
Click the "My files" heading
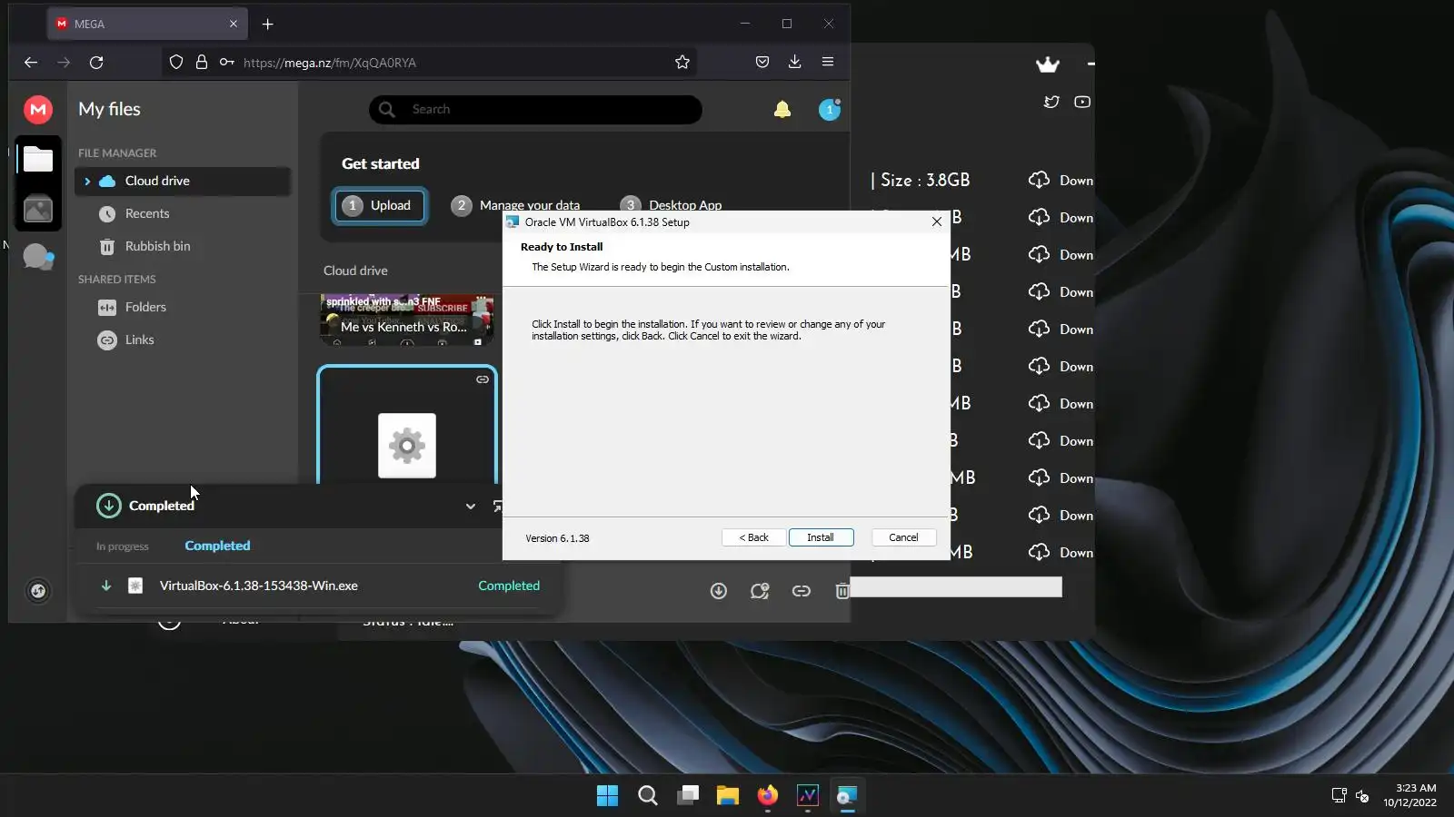tap(109, 110)
